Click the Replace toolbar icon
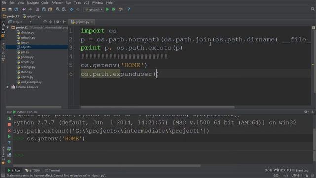The height and width of the screenshot is (178, 316). [64, 9]
